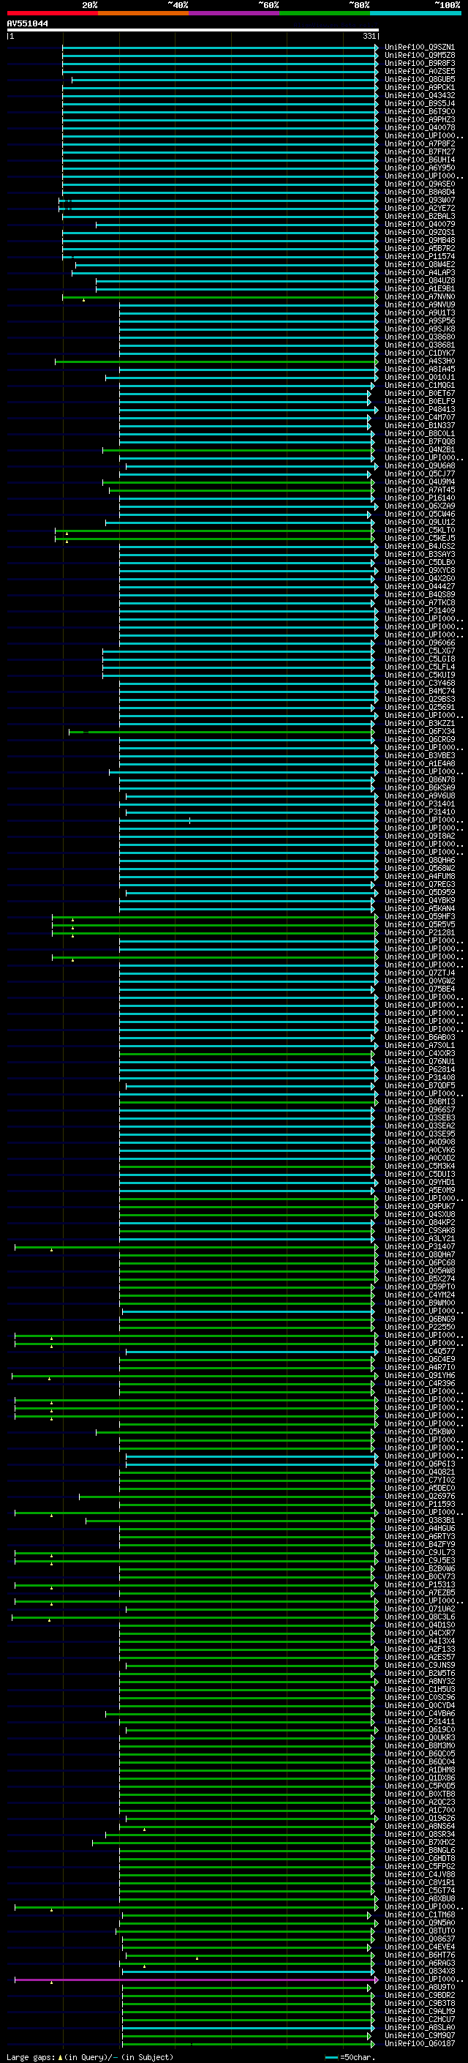The height and width of the screenshot is (2063, 468).
Task: Select hit label UniRef100_Q38680
Action: coord(419,337)
